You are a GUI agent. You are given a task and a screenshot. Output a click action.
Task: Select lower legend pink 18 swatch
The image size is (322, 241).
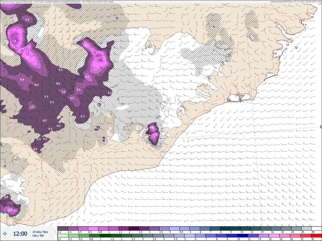(x=285, y=235)
